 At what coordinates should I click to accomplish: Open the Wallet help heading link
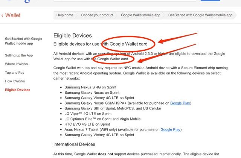click(x=13, y=15)
